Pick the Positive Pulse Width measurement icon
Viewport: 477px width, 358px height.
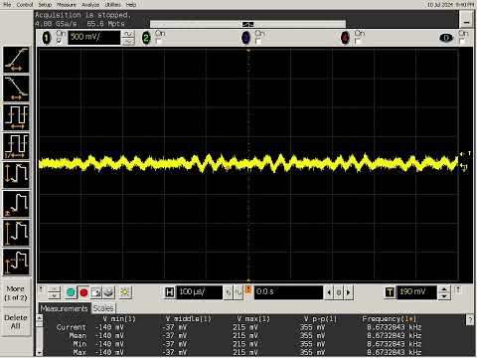point(16,175)
